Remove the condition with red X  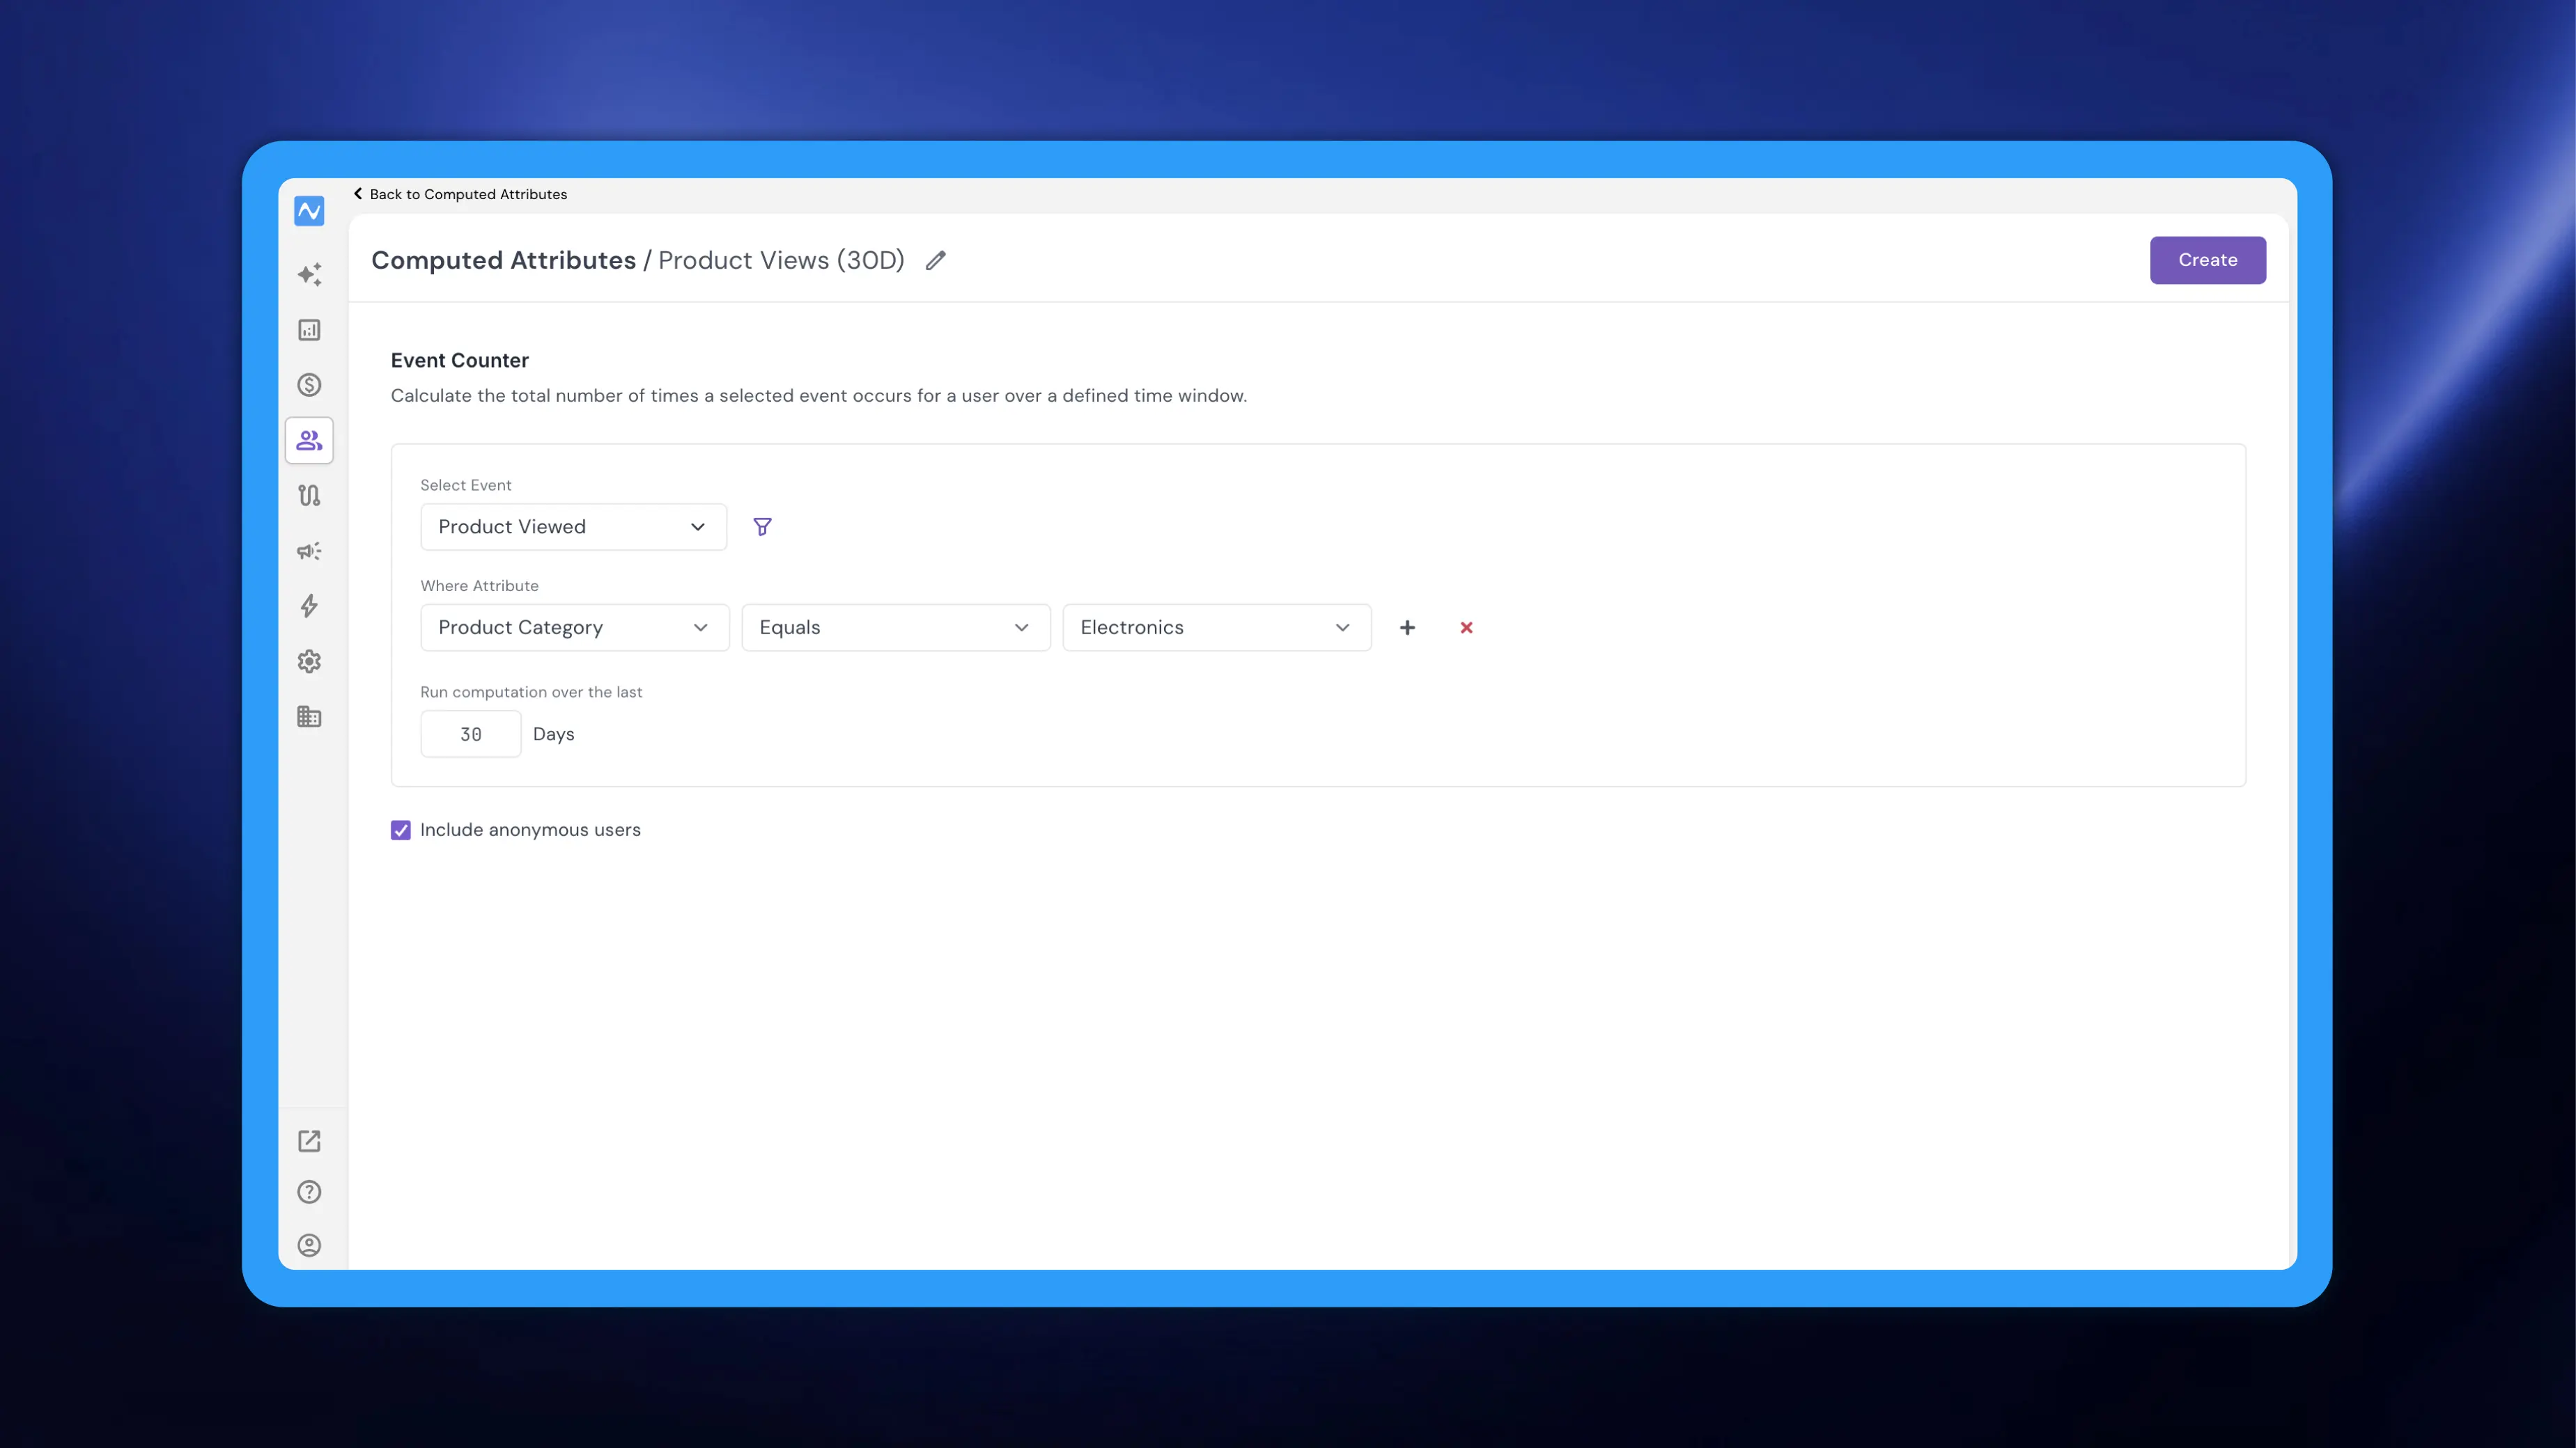click(1466, 627)
